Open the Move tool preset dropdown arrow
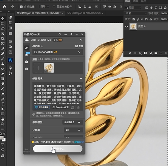 tap(16, 7)
